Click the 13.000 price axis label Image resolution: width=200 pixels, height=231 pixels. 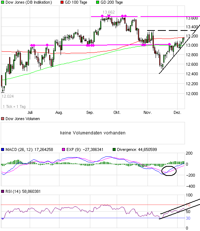(x=192, y=45)
